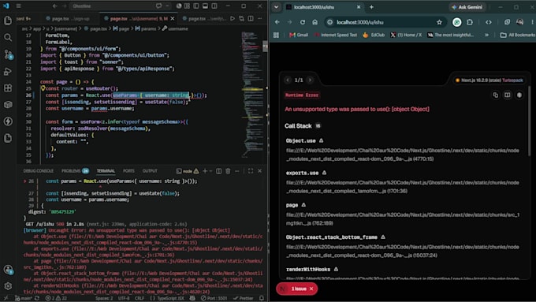The image size is (536, 302).
Task: Open the VS Code Accounts icon with badge
Action: click(8, 270)
